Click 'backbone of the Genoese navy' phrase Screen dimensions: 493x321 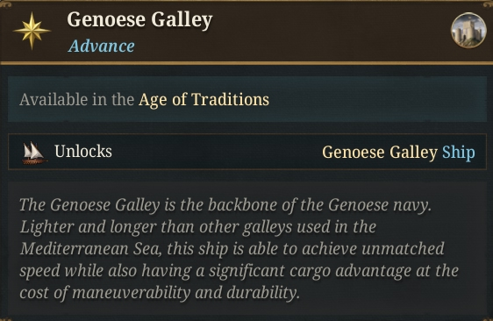tap(319, 205)
